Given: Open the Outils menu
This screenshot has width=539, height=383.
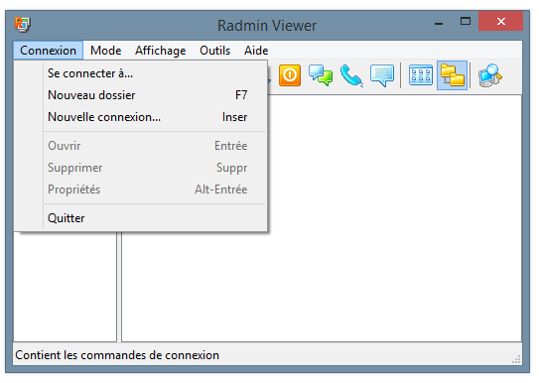Looking at the screenshot, I should (214, 51).
